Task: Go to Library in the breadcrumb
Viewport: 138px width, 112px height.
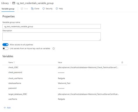Action: 5,3
